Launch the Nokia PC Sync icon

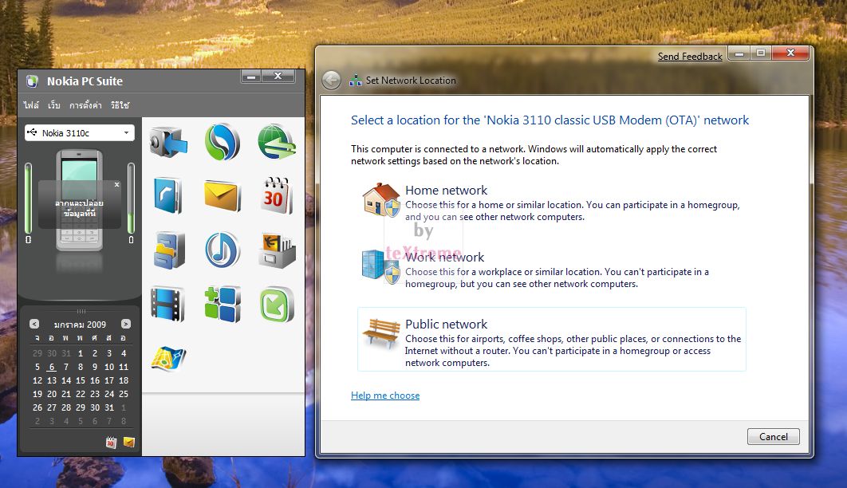pyautogui.click(x=222, y=142)
